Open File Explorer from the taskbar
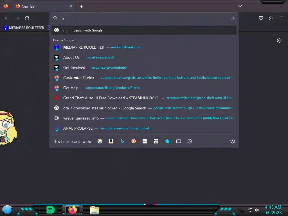288x216 pixels. 94,210
